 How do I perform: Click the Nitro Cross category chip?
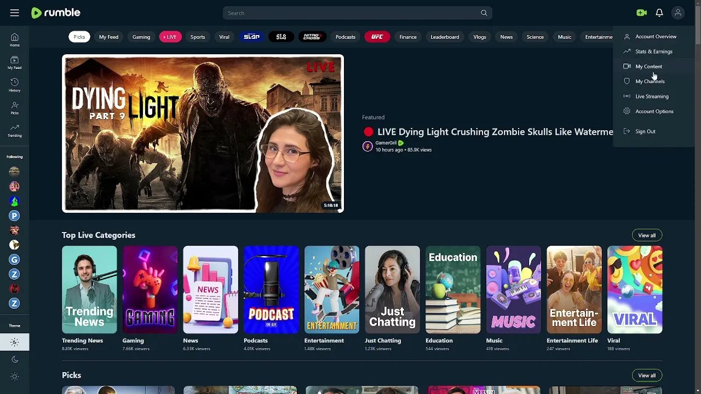[312, 37]
